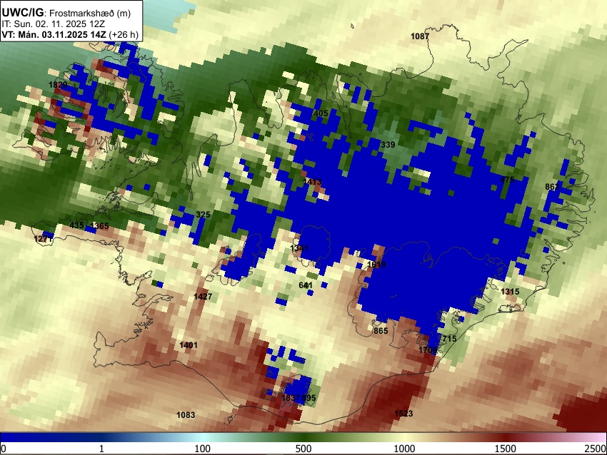Screen dimensions: 607x455
Task: Click the 863 label near the east coast
Action: [x=552, y=187]
